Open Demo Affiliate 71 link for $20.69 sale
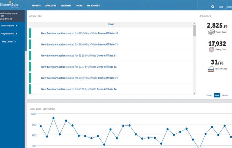Screen dimensions: 232x148 tap(108, 44)
